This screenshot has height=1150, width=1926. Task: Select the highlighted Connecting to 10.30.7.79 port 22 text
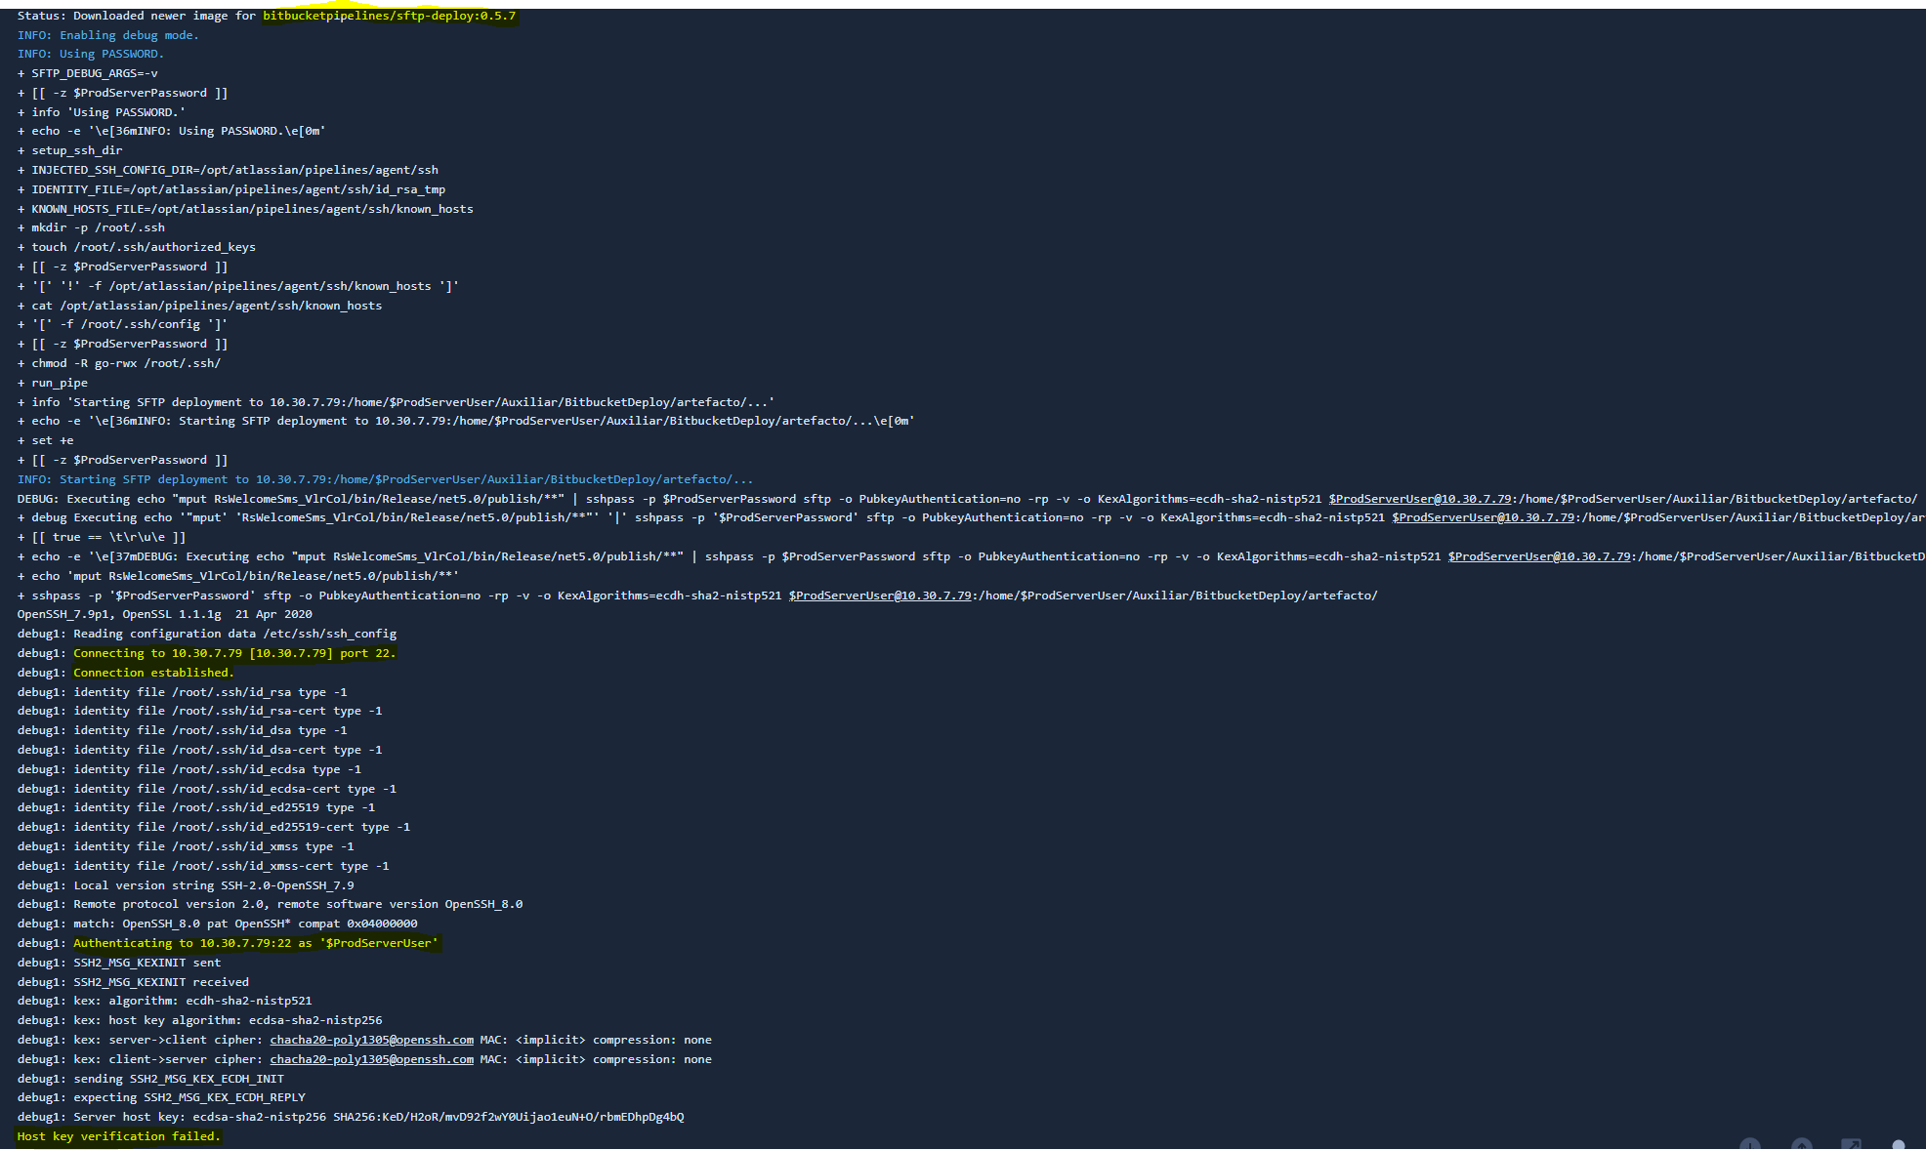point(234,652)
